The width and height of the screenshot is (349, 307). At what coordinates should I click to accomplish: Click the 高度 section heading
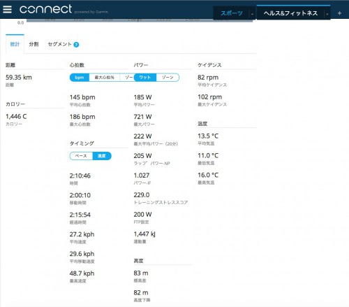pyautogui.click(x=138, y=261)
